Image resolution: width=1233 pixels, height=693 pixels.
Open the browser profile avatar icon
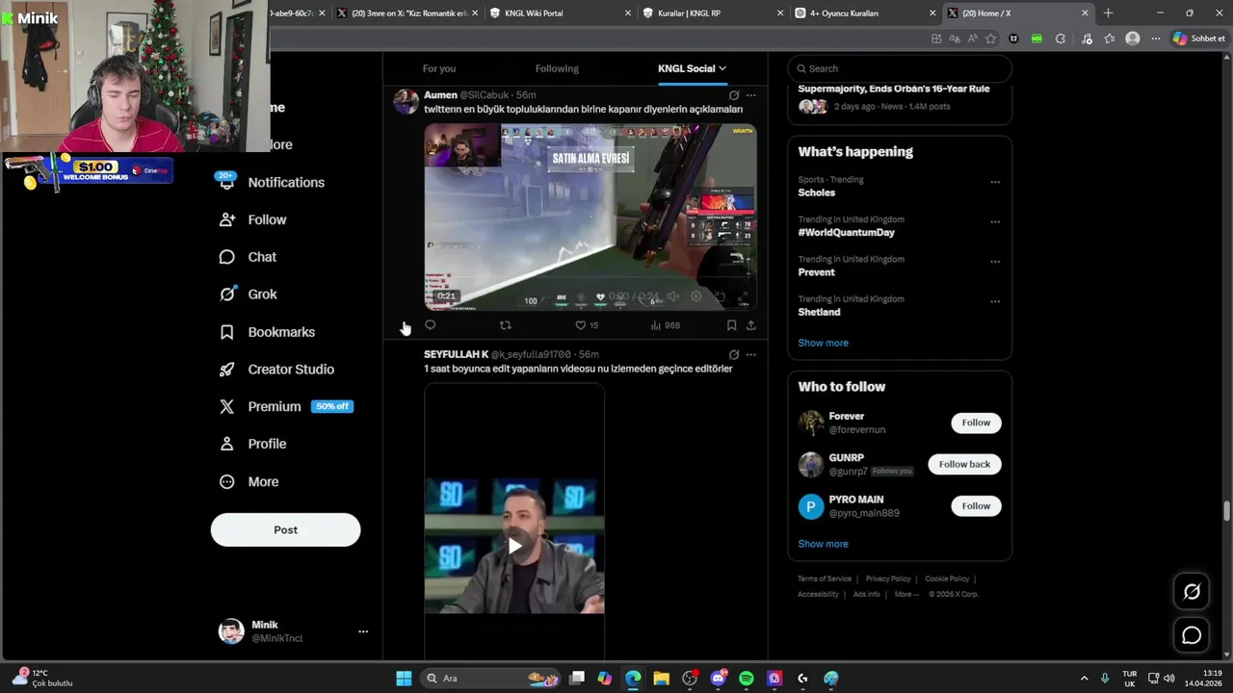click(x=1133, y=38)
